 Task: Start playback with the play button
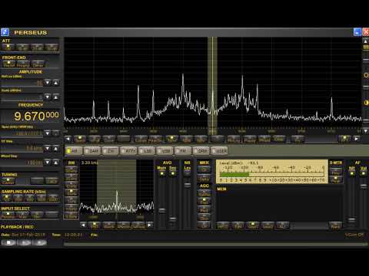point(25,242)
